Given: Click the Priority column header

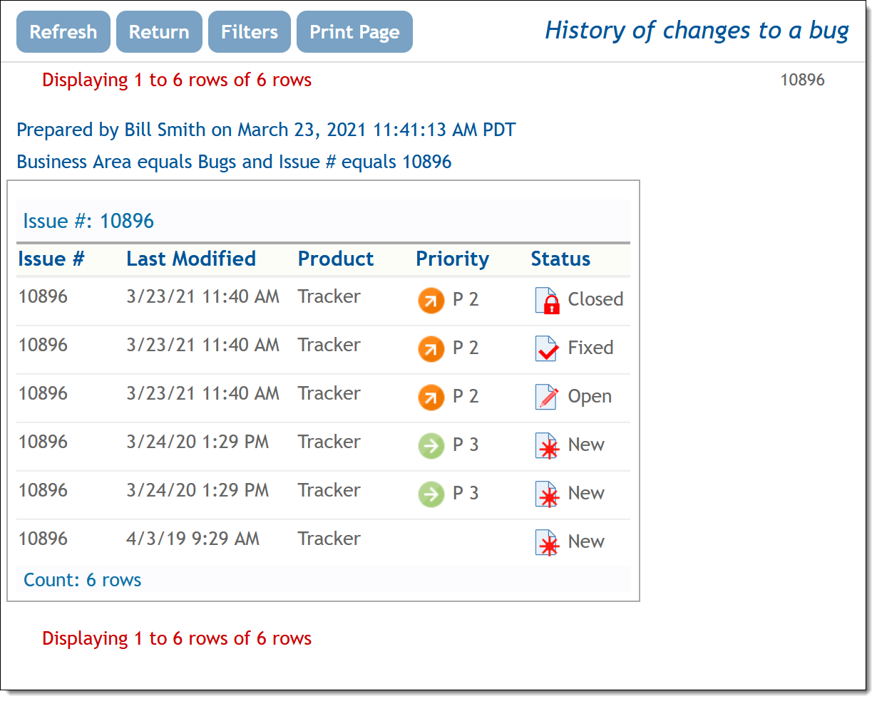Looking at the screenshot, I should click(452, 259).
